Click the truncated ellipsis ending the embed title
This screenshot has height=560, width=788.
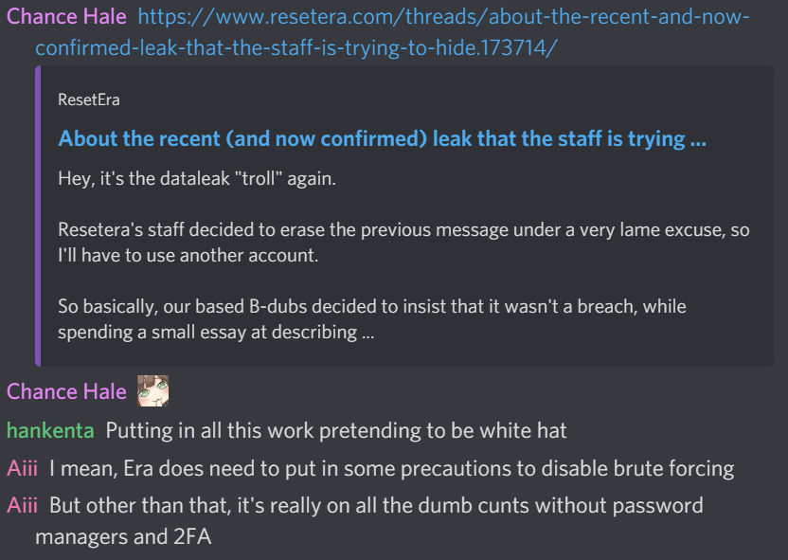(x=698, y=141)
